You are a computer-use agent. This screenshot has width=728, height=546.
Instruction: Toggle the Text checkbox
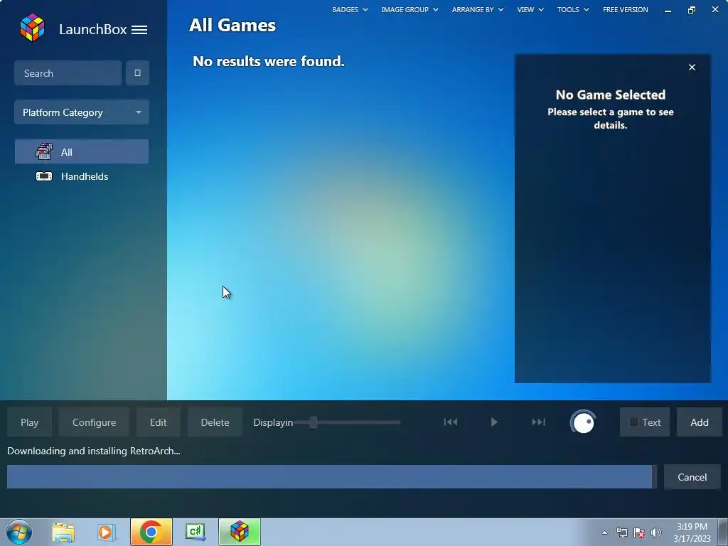click(x=633, y=422)
